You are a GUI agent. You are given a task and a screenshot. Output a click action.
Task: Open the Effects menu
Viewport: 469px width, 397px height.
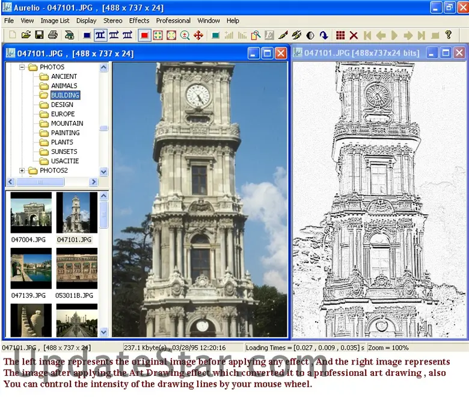pos(139,20)
